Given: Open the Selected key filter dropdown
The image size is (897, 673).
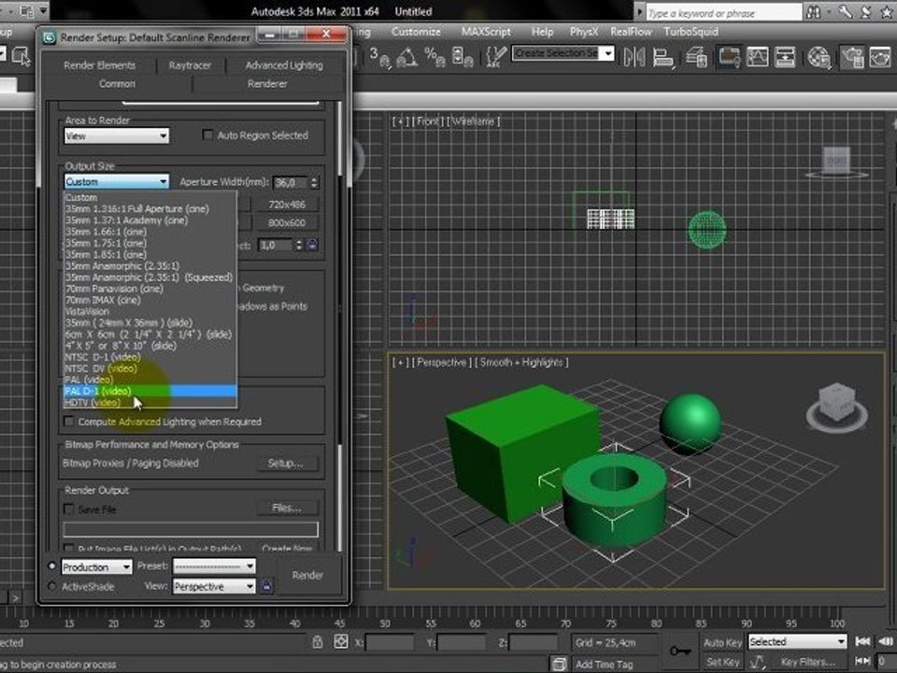Looking at the screenshot, I should click(797, 641).
